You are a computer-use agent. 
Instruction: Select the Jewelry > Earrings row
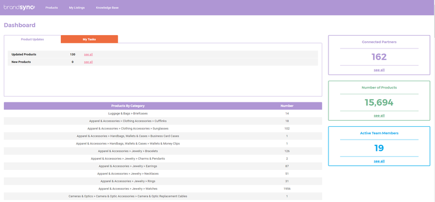point(163,166)
